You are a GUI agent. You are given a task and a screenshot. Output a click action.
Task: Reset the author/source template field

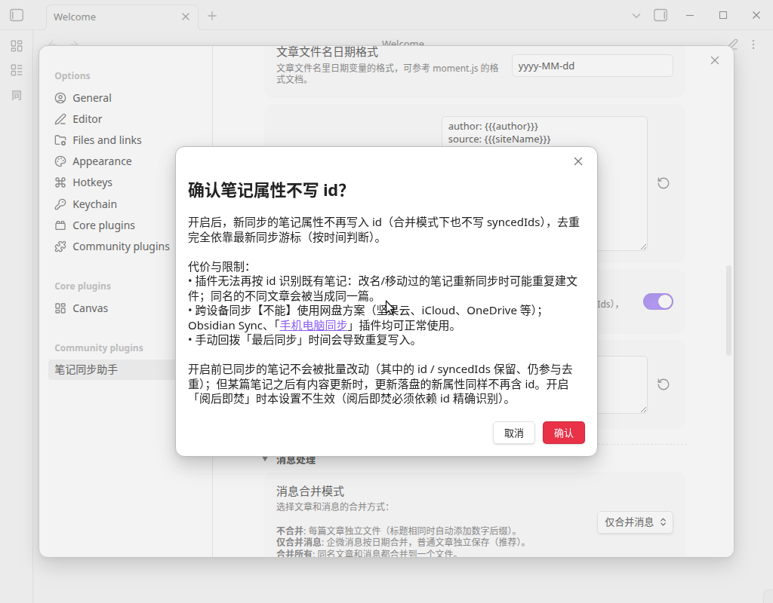(664, 183)
